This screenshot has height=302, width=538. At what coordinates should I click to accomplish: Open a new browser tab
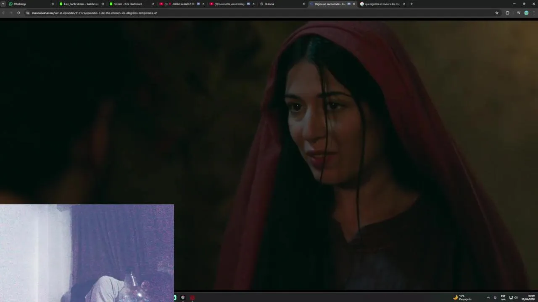click(411, 4)
